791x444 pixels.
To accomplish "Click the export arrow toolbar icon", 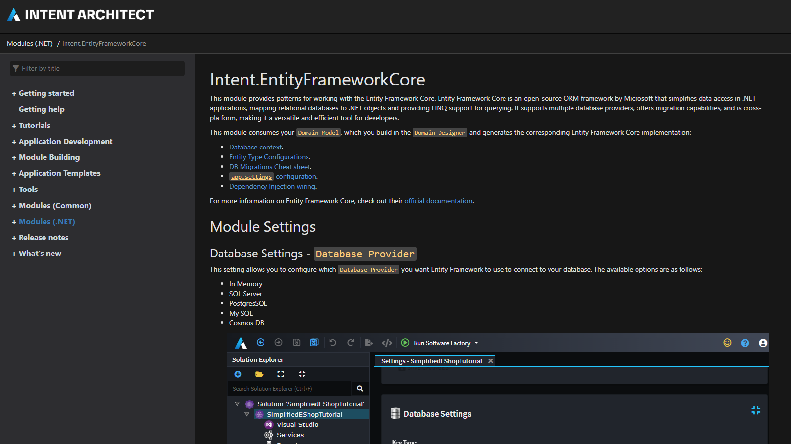I will (x=369, y=343).
